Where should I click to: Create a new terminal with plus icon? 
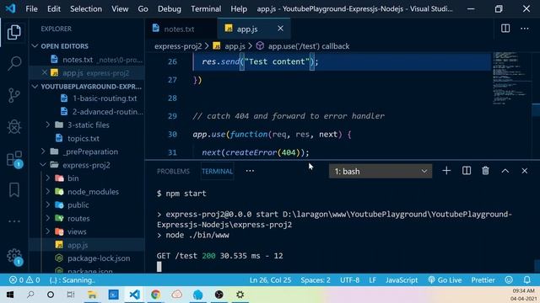pyautogui.click(x=446, y=171)
